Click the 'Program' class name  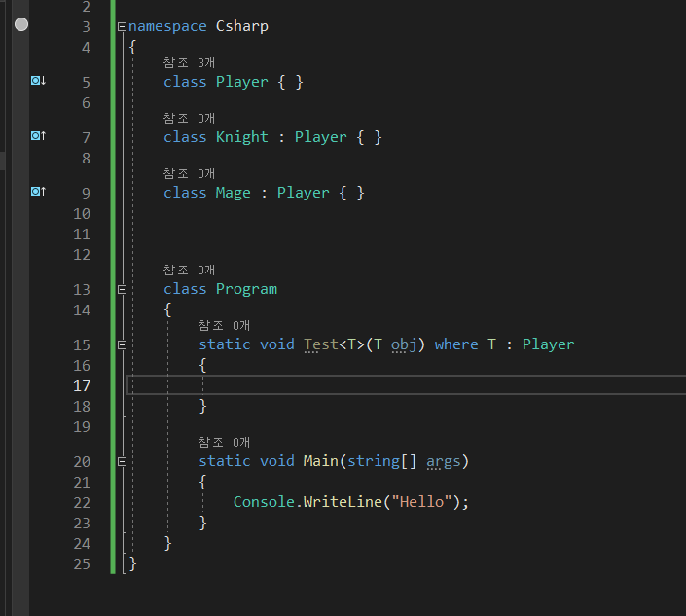click(x=246, y=289)
